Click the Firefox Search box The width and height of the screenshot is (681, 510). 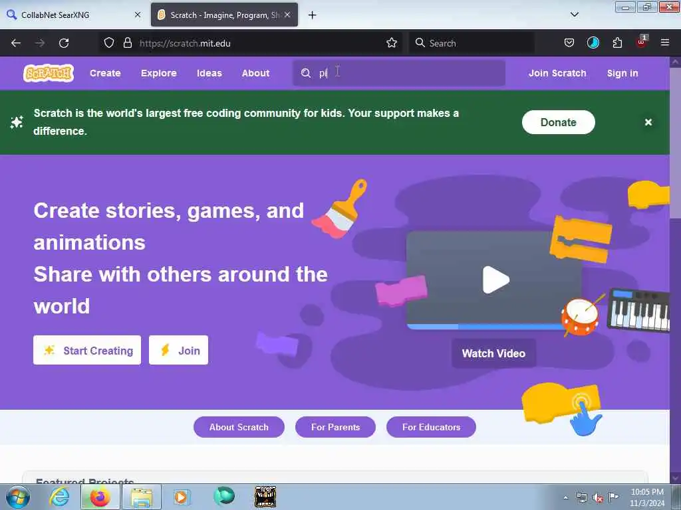pyautogui.click(x=472, y=43)
